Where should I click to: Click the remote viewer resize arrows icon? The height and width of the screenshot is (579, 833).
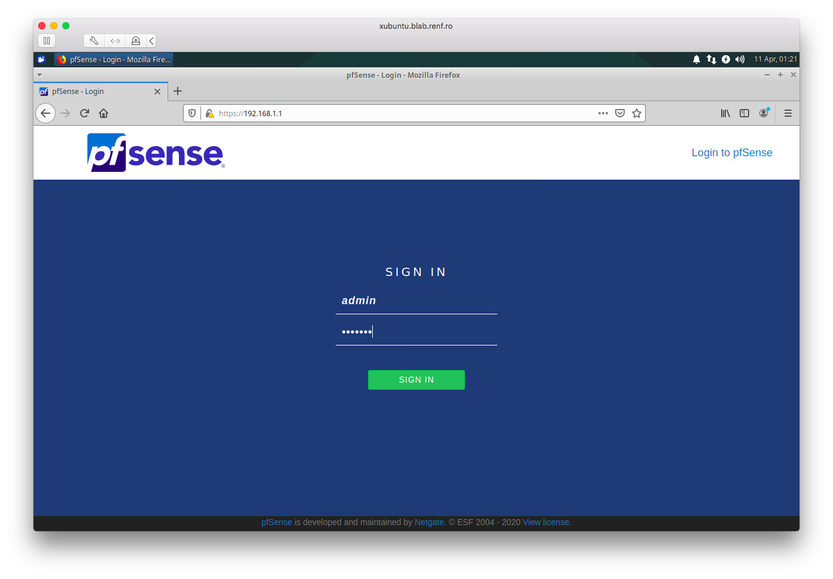click(115, 41)
